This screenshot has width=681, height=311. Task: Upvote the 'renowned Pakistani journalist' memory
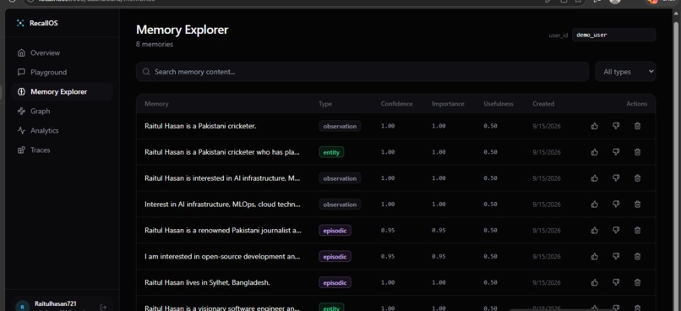pos(595,230)
